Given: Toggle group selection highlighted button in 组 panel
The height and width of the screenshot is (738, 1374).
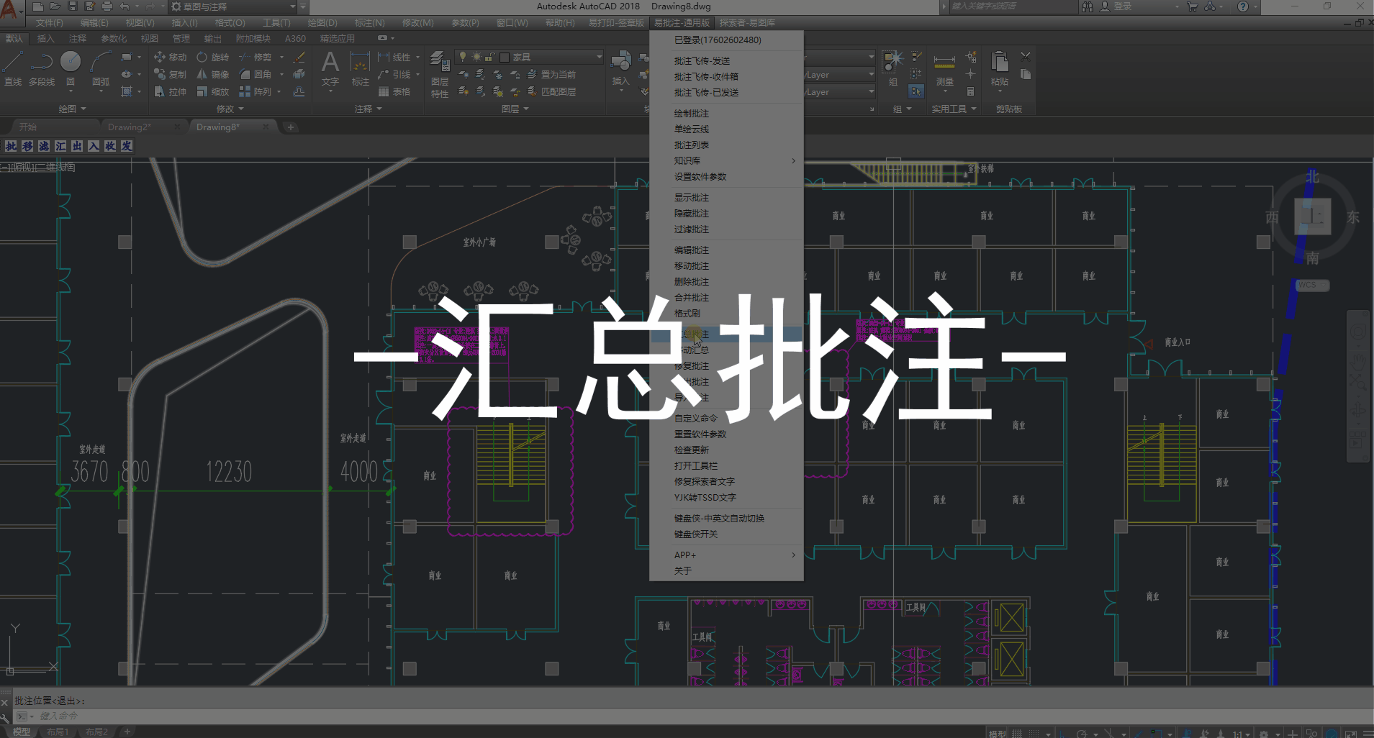Looking at the screenshot, I should 916,91.
